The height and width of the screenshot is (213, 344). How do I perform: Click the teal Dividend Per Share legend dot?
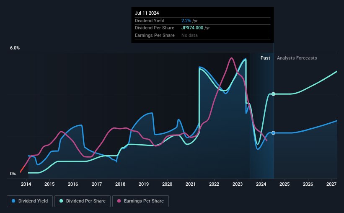coord(61,201)
